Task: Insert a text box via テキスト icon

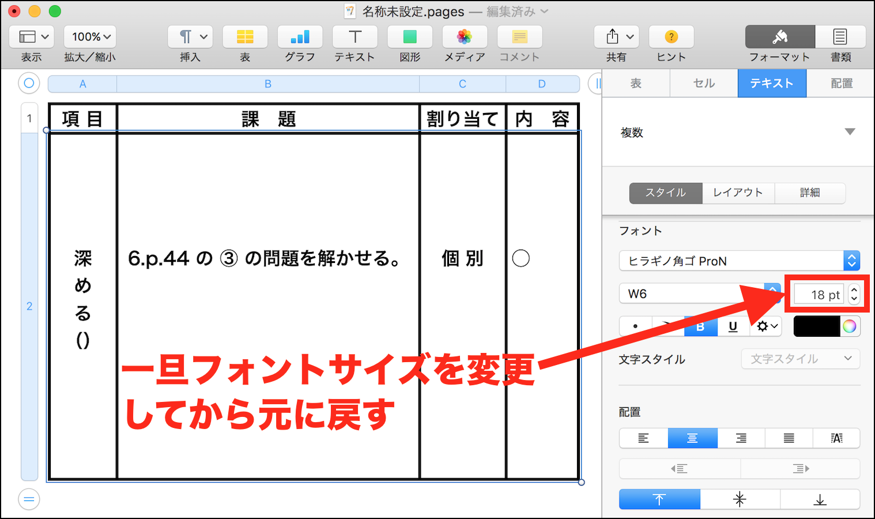Action: pyautogui.click(x=354, y=36)
